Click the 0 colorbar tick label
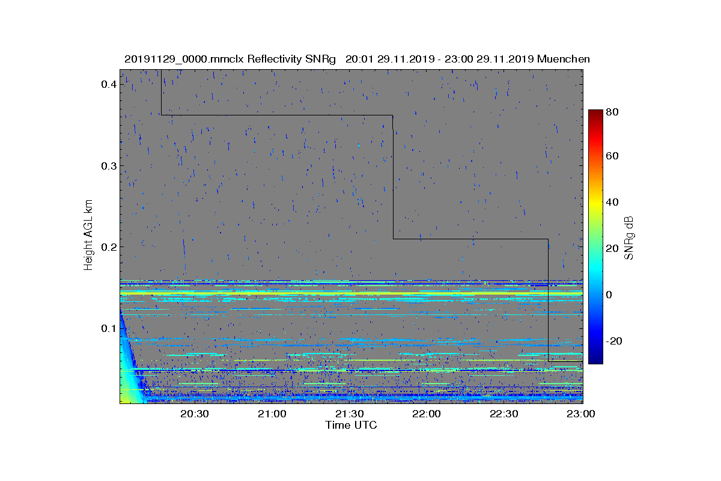The height and width of the screenshot is (481, 721). (609, 295)
